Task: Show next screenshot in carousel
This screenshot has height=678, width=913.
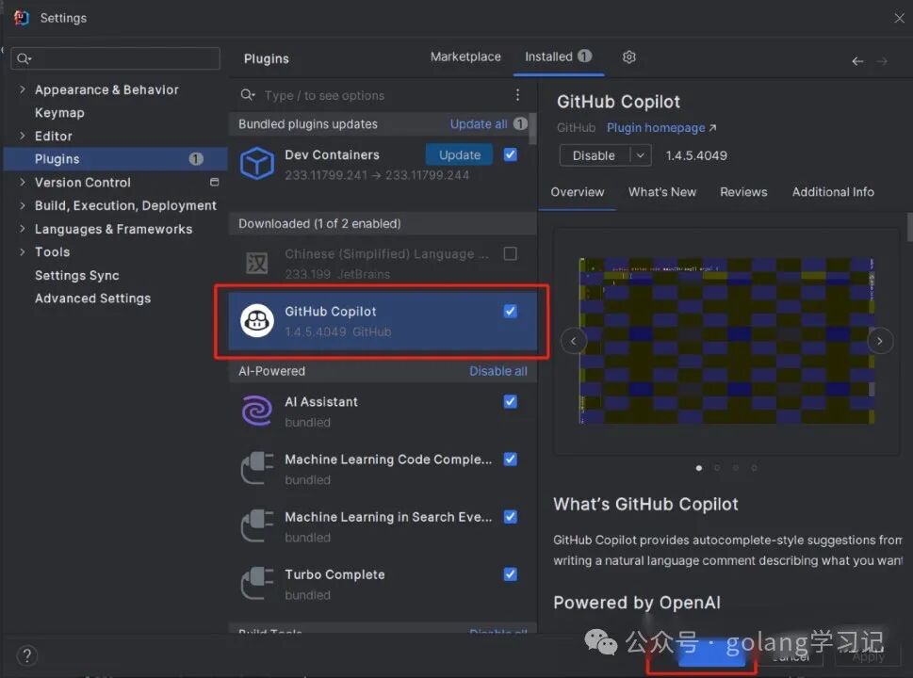Action: pyautogui.click(x=880, y=341)
